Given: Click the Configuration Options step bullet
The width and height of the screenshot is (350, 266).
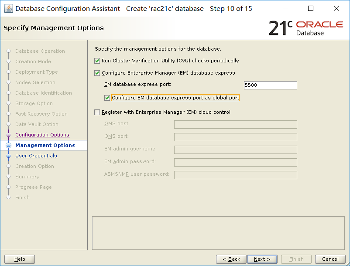Looking at the screenshot, I should (8, 135).
